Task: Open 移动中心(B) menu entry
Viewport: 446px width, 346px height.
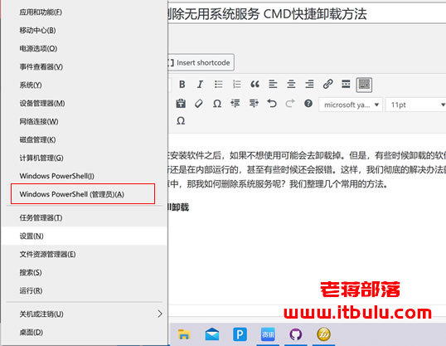Action: (85, 31)
